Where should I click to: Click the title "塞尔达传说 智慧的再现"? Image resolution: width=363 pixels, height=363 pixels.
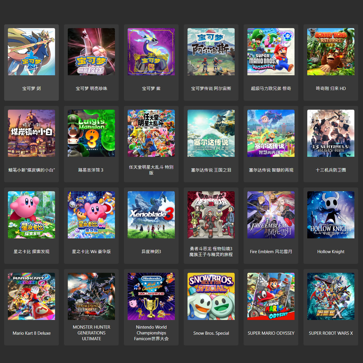pos(271,170)
